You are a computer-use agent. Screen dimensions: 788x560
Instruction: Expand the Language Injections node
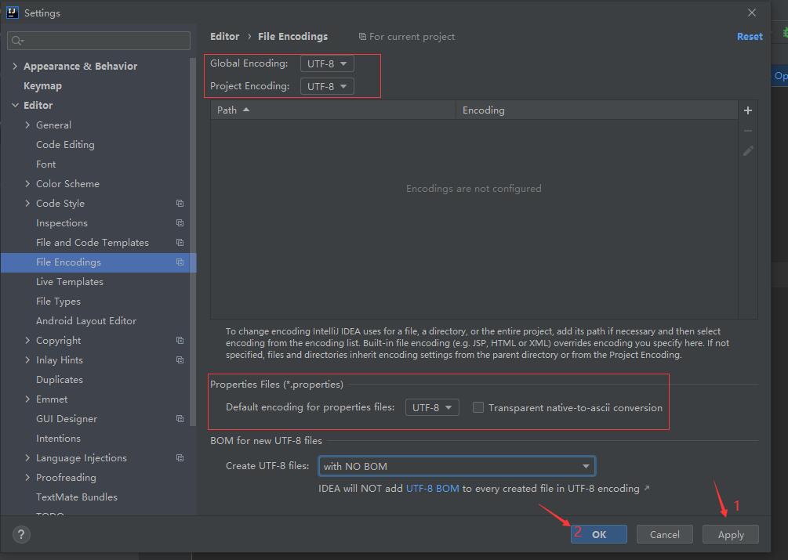(27, 457)
